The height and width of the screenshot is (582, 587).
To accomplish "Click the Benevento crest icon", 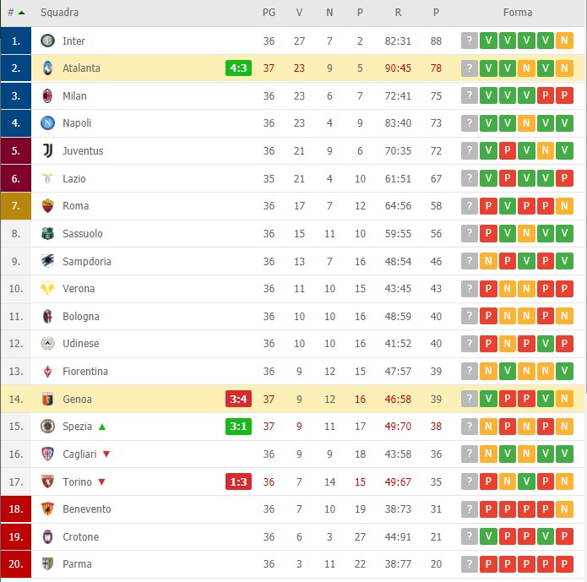I will coord(47,509).
